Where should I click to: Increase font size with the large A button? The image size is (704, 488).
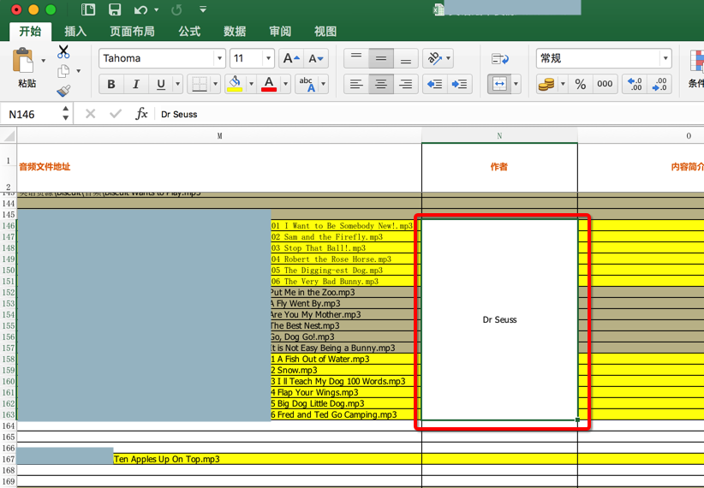click(291, 58)
